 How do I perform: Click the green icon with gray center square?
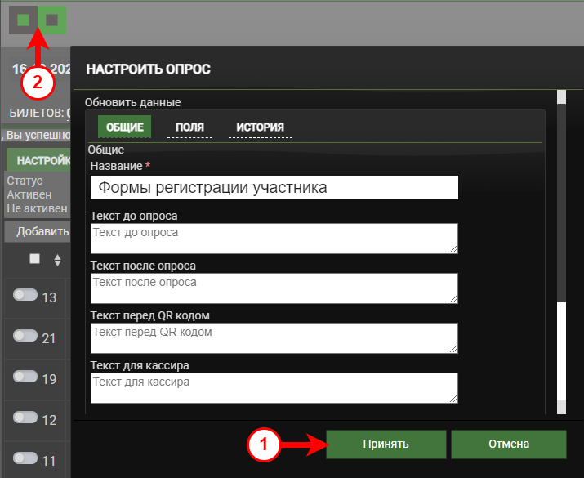coord(52,19)
